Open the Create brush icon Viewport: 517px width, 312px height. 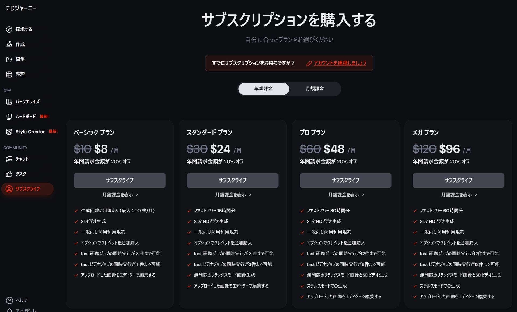pyautogui.click(x=9, y=44)
